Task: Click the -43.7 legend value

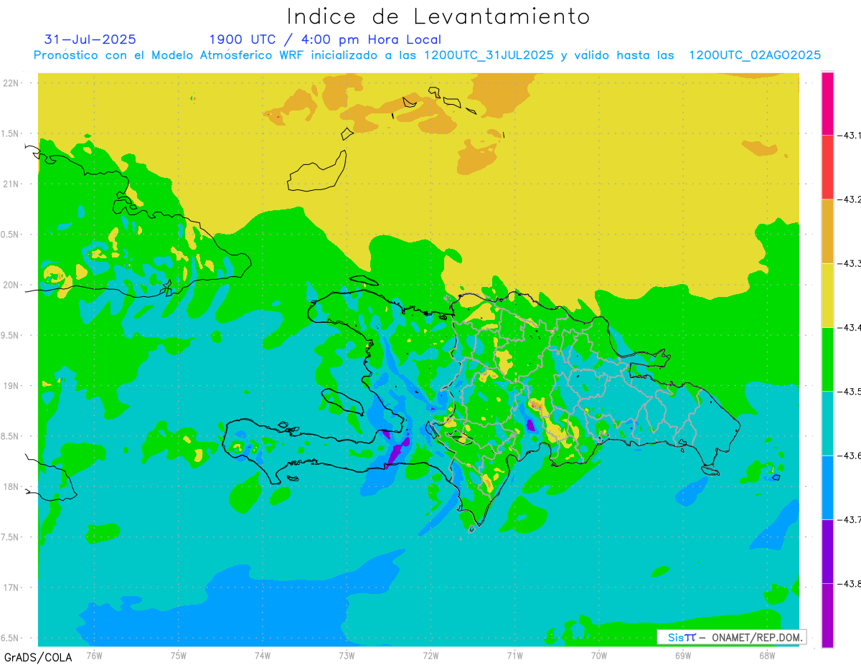Action: pos(850,519)
